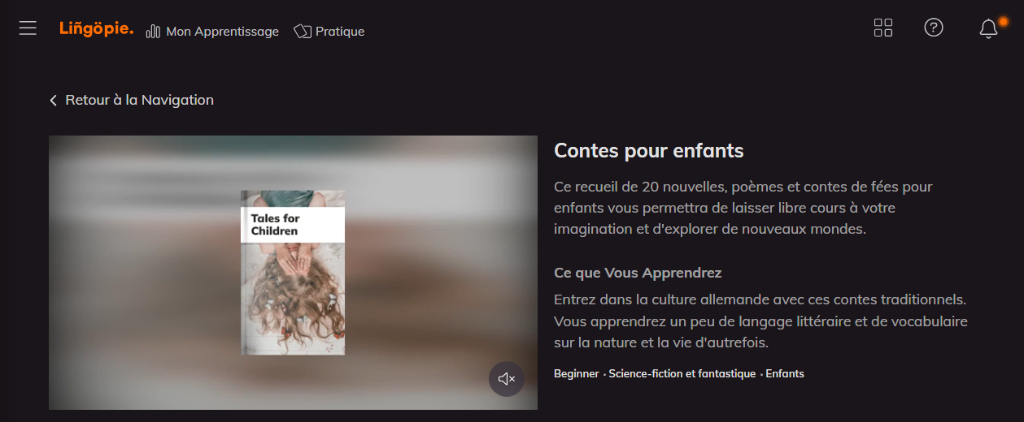Click the orange notification badge dot

tap(1004, 21)
